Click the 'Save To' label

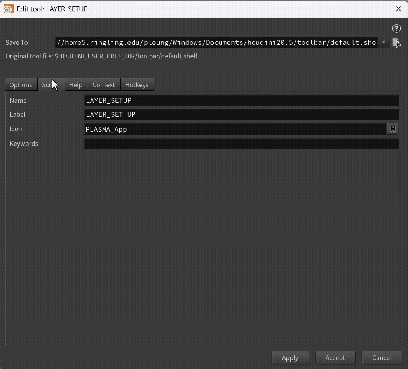click(x=17, y=42)
